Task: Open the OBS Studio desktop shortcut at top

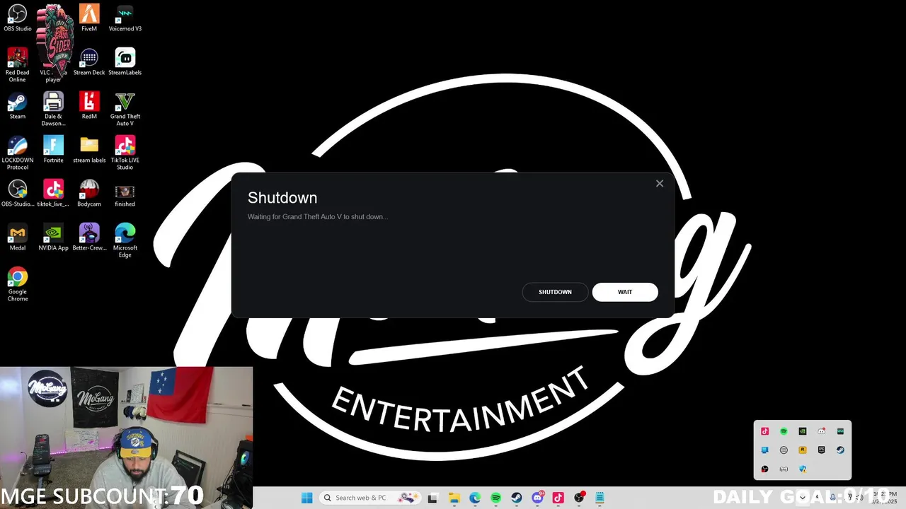Action: pos(18,18)
